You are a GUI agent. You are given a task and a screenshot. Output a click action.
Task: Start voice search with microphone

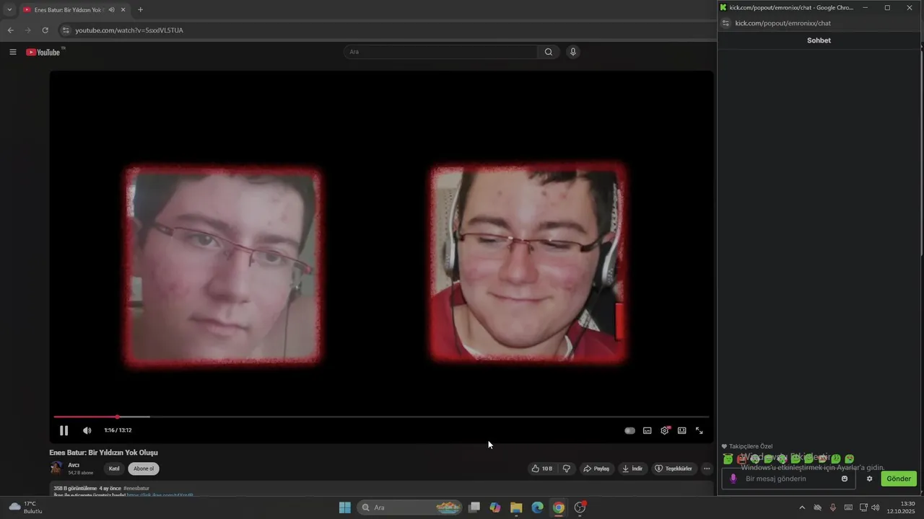pyautogui.click(x=572, y=52)
